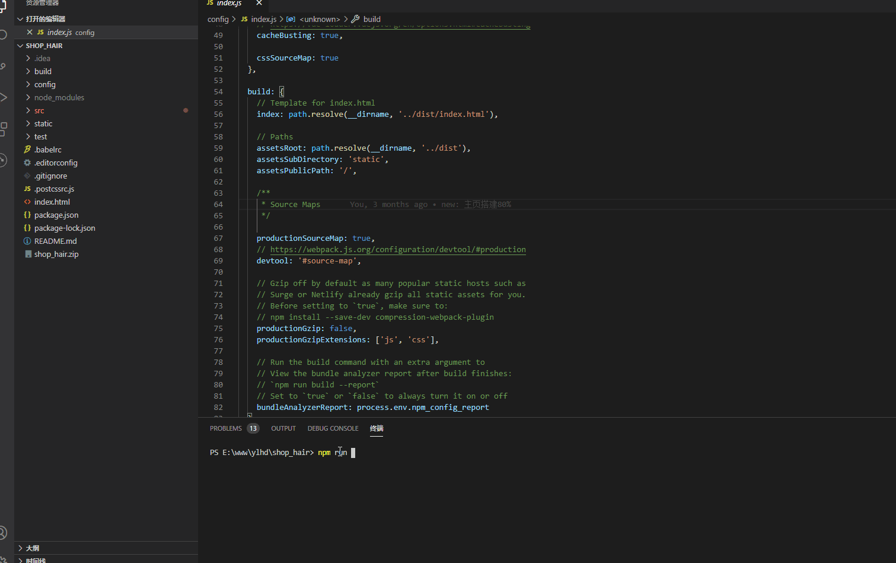Expand the src folder

[28, 110]
